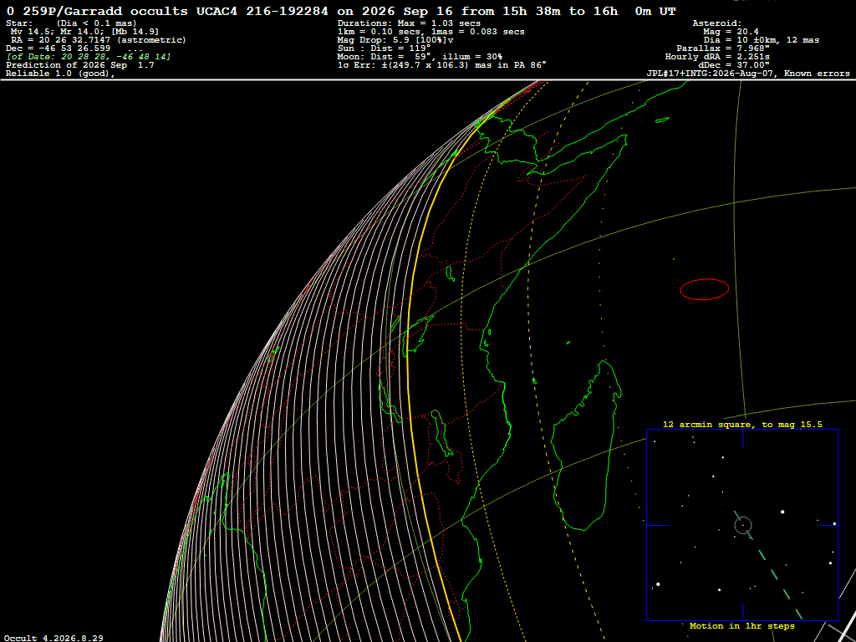Click the '12 arcmin square, to mag 15.5' caption

pyautogui.click(x=742, y=424)
